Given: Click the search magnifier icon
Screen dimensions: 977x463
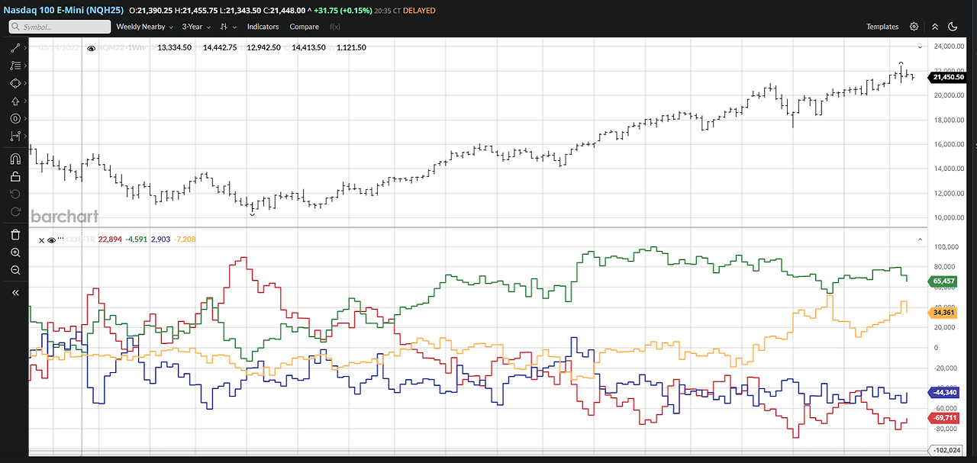Looking at the screenshot, I should 15,27.
